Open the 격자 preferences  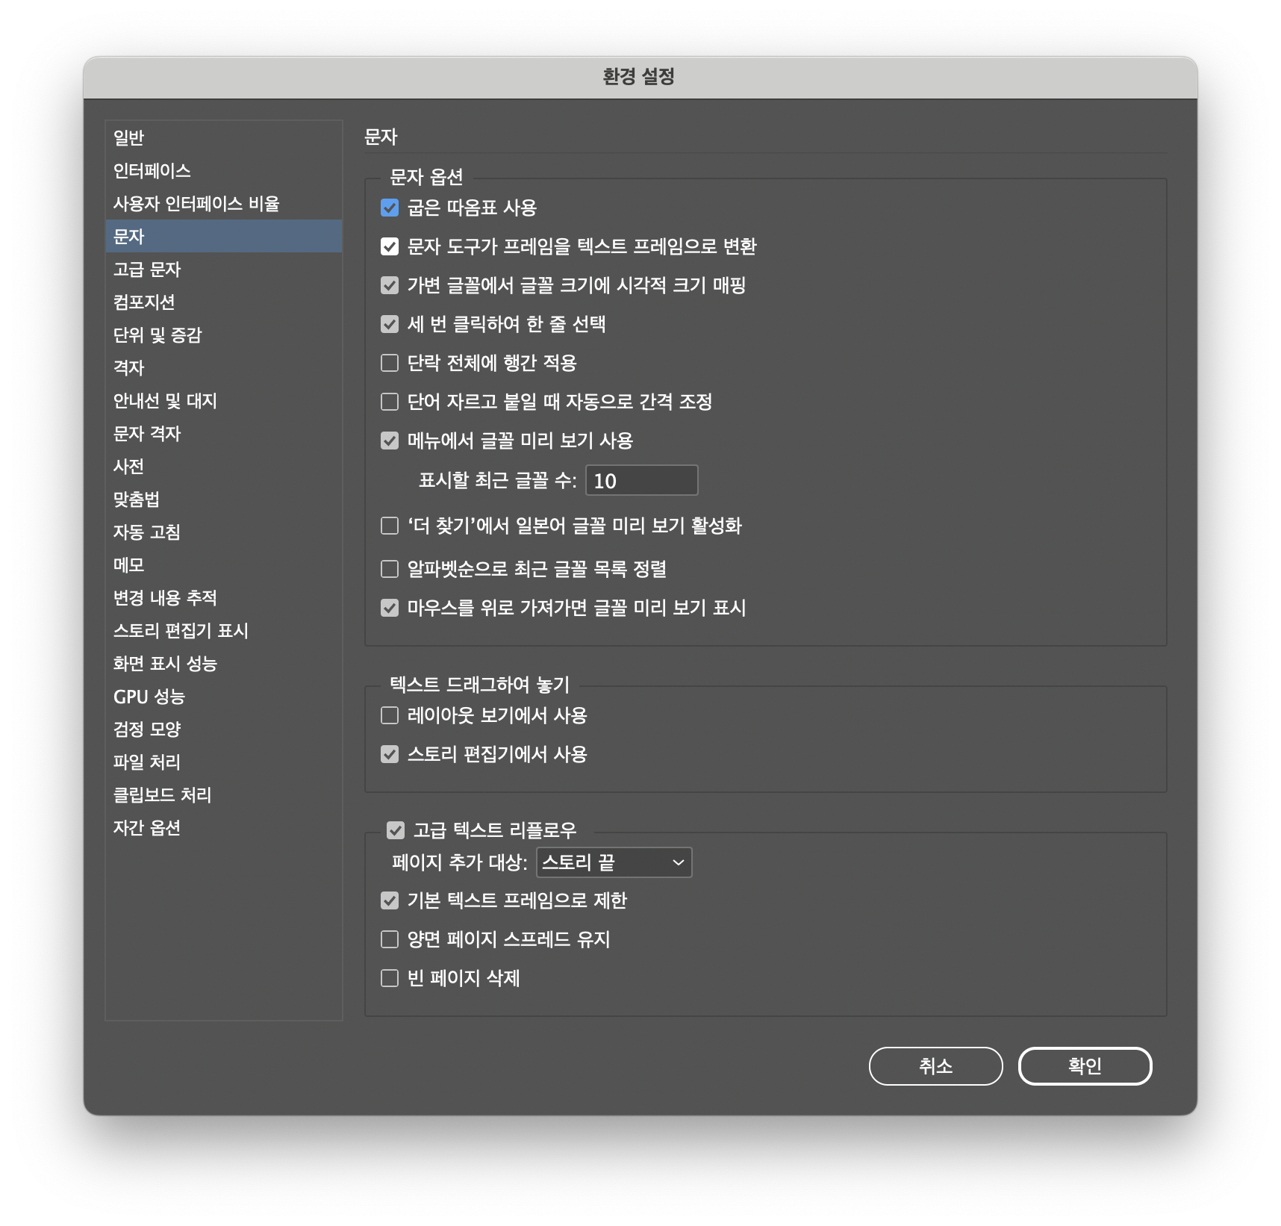224,367
